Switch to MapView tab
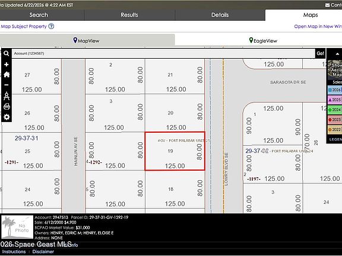342x256 pixels. (x=87, y=40)
